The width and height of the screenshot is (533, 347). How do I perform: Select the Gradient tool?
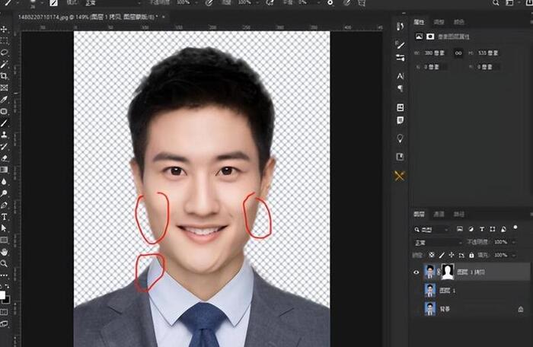(x=4, y=170)
